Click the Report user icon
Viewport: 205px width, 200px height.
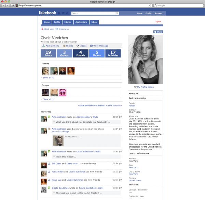pyautogui.click(x=56, y=29)
